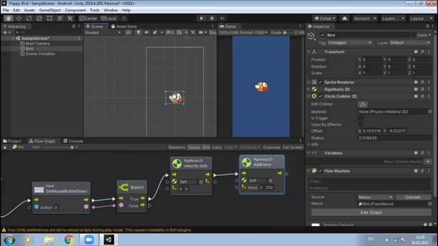Open the GameObject menu

(x=50, y=10)
